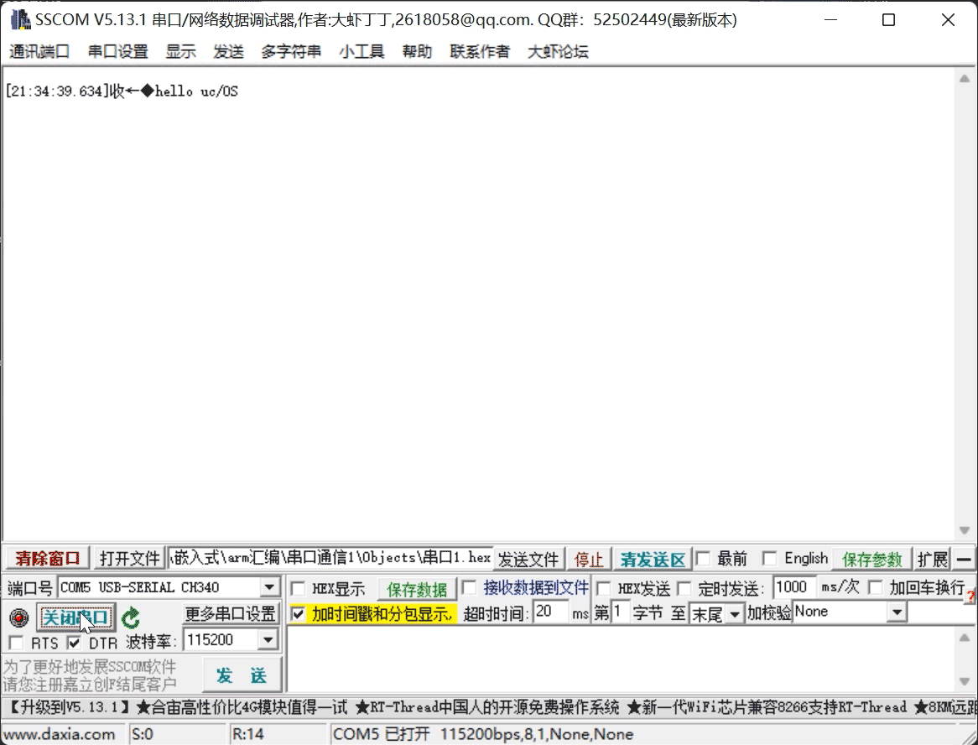
Task: Click the 发 送 send button
Action: [242, 675]
